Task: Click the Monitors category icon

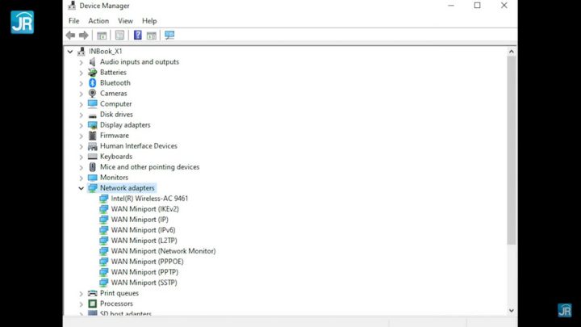Action: 92,178
